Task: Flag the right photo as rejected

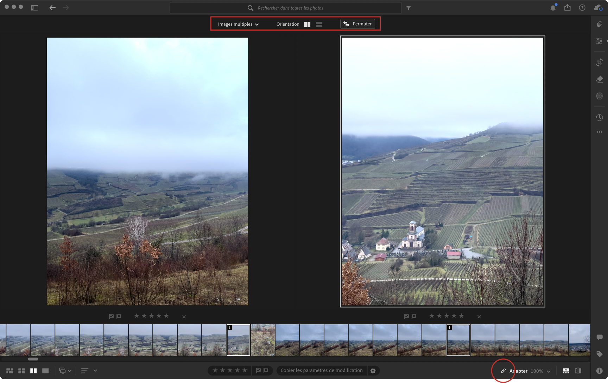Action: click(414, 316)
